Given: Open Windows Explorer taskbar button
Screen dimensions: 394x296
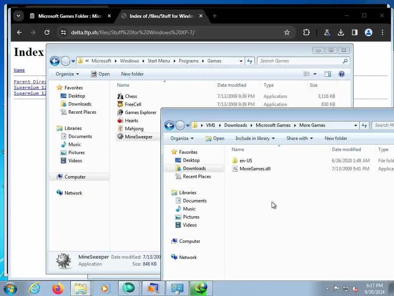Looking at the screenshot, I should point(80,288).
